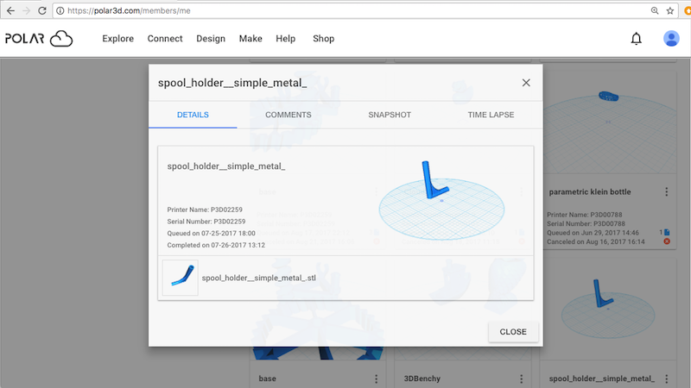The width and height of the screenshot is (691, 388).
Task: Click the blue file count icon on klein bottle card
Action: coord(667,232)
